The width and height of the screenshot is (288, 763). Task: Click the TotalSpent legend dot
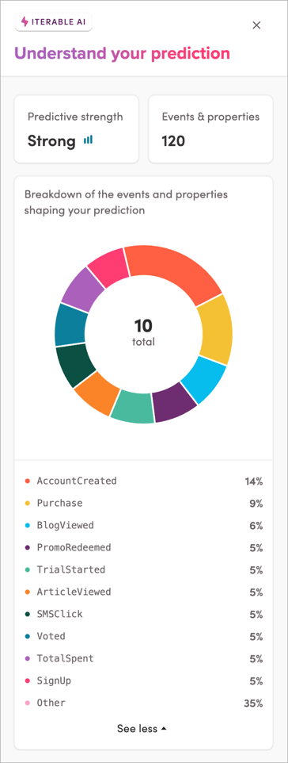pyautogui.click(x=27, y=659)
